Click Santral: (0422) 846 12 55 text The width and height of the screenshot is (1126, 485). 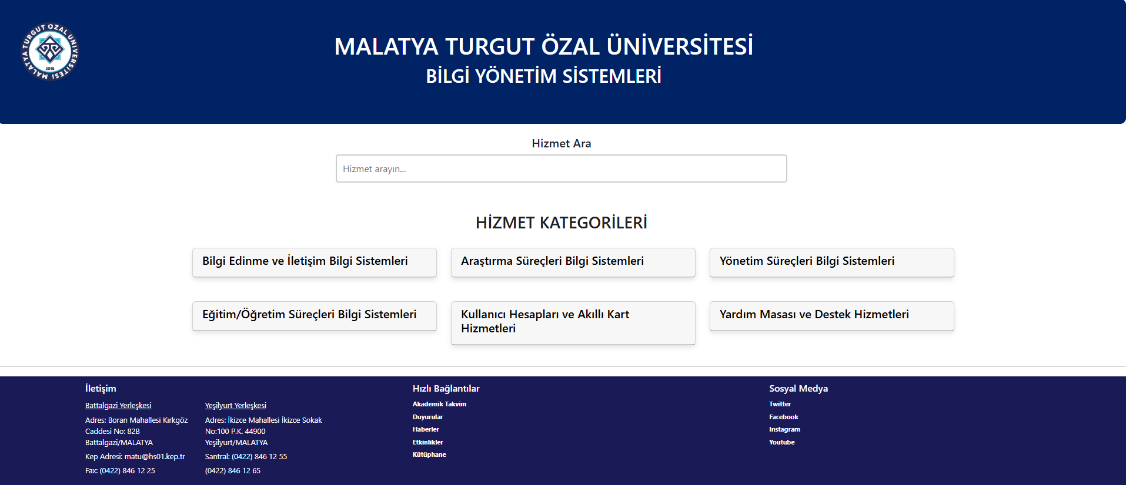pos(246,457)
